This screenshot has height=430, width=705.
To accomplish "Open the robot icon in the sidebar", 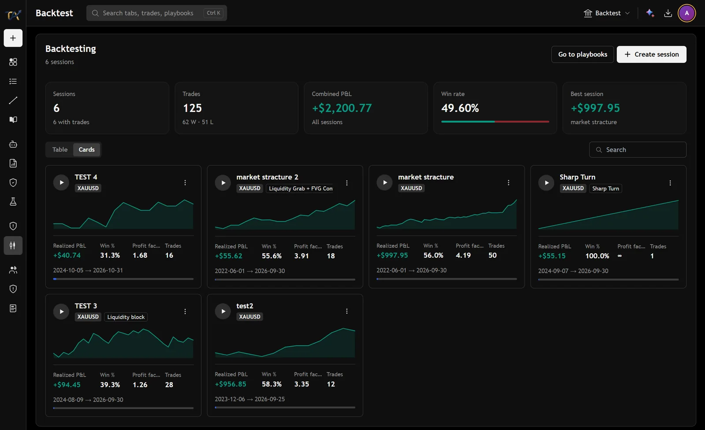I will tap(13, 144).
